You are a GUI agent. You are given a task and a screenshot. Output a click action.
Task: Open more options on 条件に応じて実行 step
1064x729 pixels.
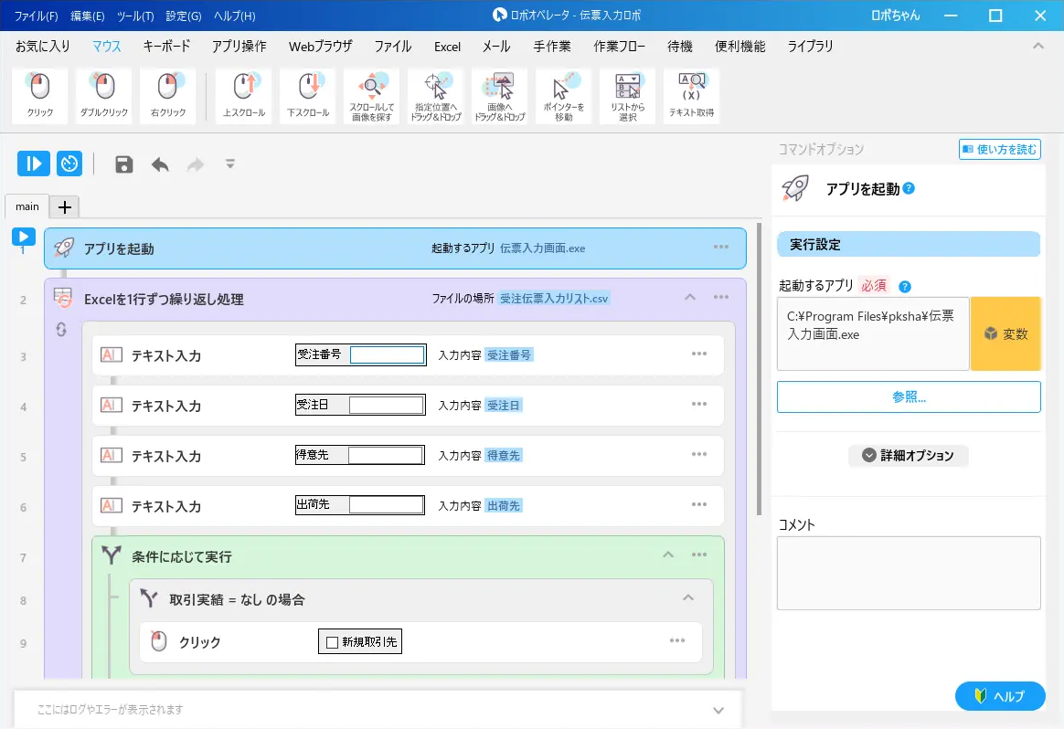pos(699,555)
